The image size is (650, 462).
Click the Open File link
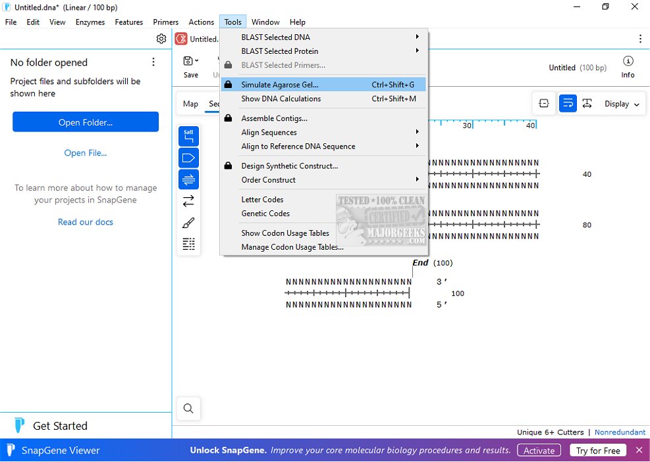coord(86,152)
